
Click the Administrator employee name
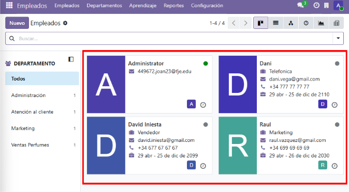[x=146, y=63]
